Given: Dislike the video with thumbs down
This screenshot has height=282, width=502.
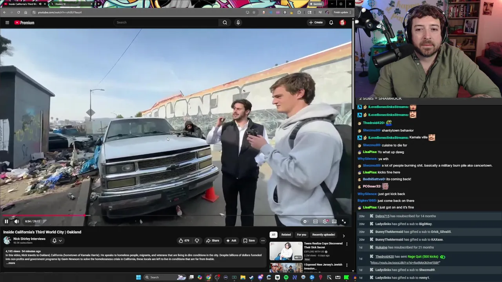Looking at the screenshot, I should 197,240.
